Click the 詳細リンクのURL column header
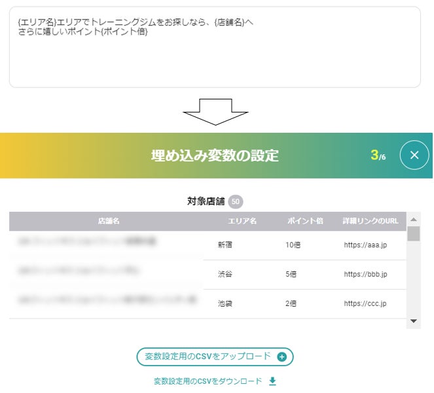Viewport: 434px width, 393px height. pos(371,221)
